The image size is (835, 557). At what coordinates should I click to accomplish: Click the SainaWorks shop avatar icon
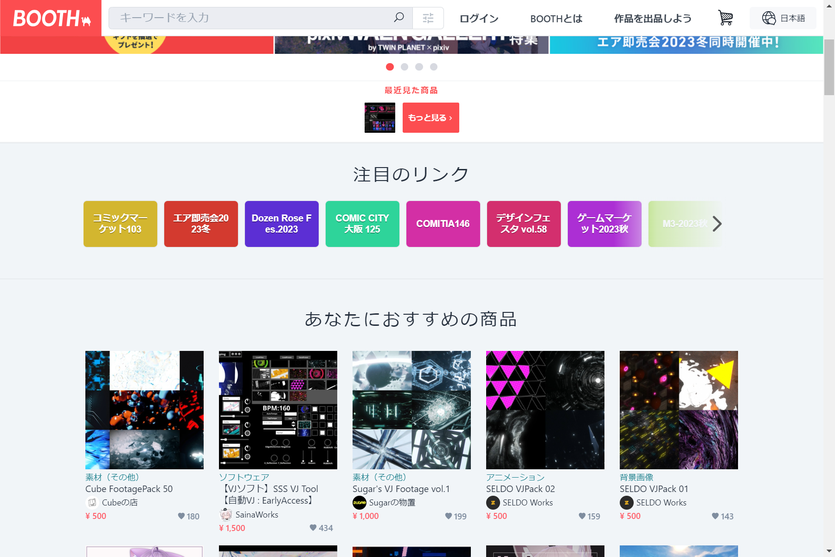pyautogui.click(x=225, y=514)
